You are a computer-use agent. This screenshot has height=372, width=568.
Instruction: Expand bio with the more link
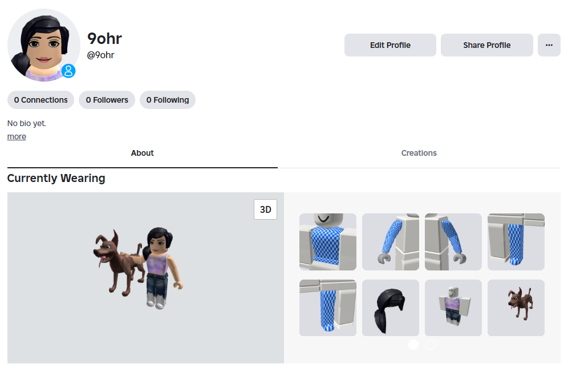tap(17, 136)
